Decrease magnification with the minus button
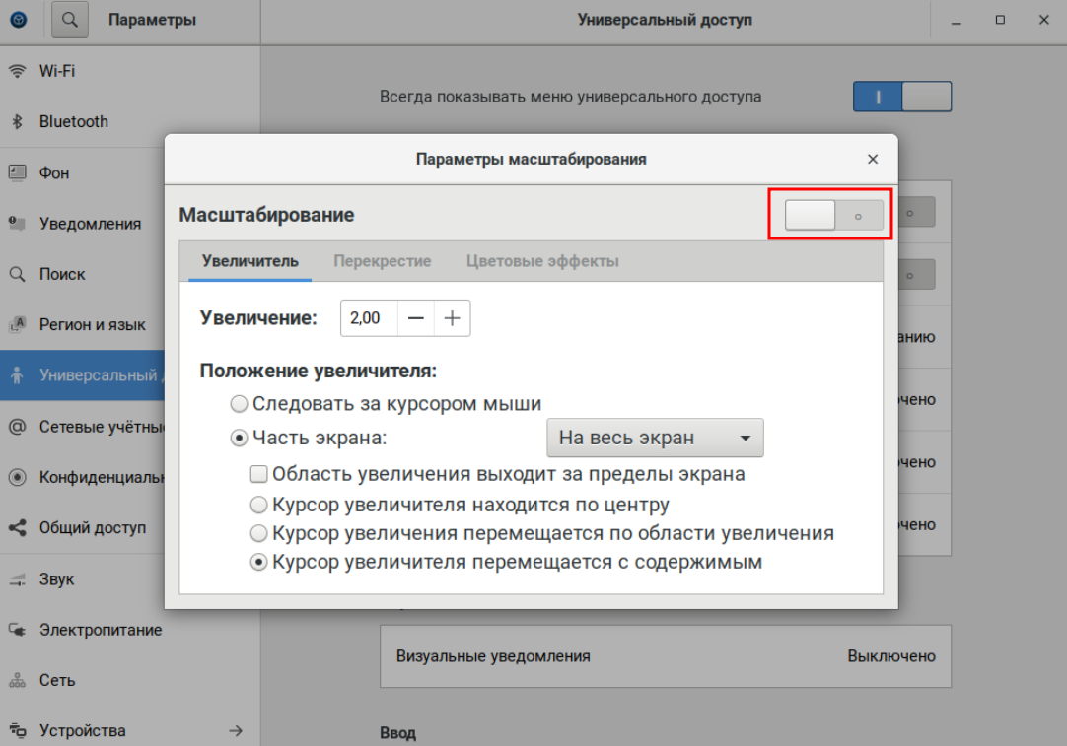The width and height of the screenshot is (1067, 746). click(x=416, y=318)
